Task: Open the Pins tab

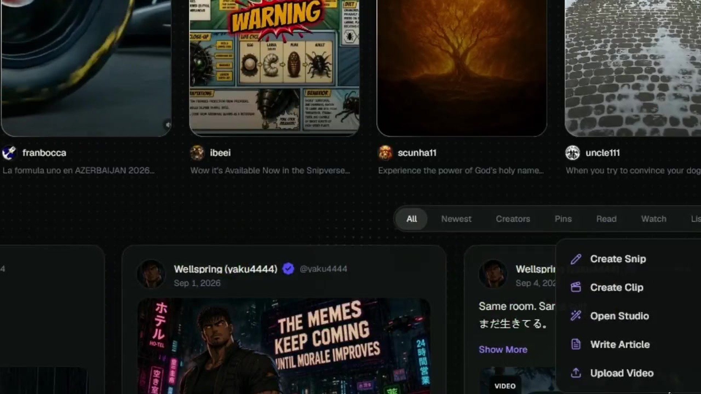Action: click(x=563, y=219)
